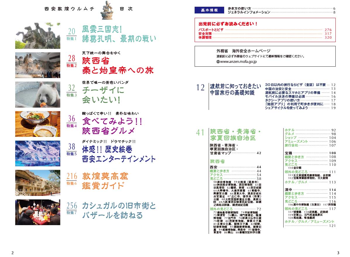Click the Mogao Caves cliff photo

point(38,183)
